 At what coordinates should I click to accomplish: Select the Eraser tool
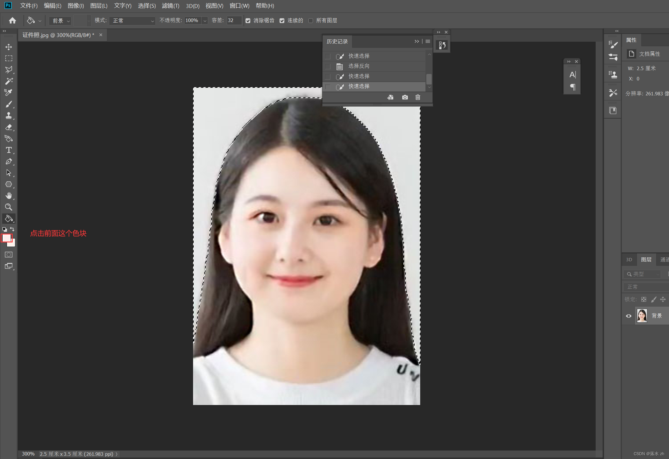9,127
